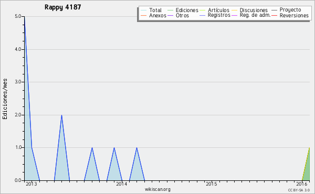This screenshot has width=315, height=194.
Task: Click the y-axis value 1.0
Action: point(18,147)
